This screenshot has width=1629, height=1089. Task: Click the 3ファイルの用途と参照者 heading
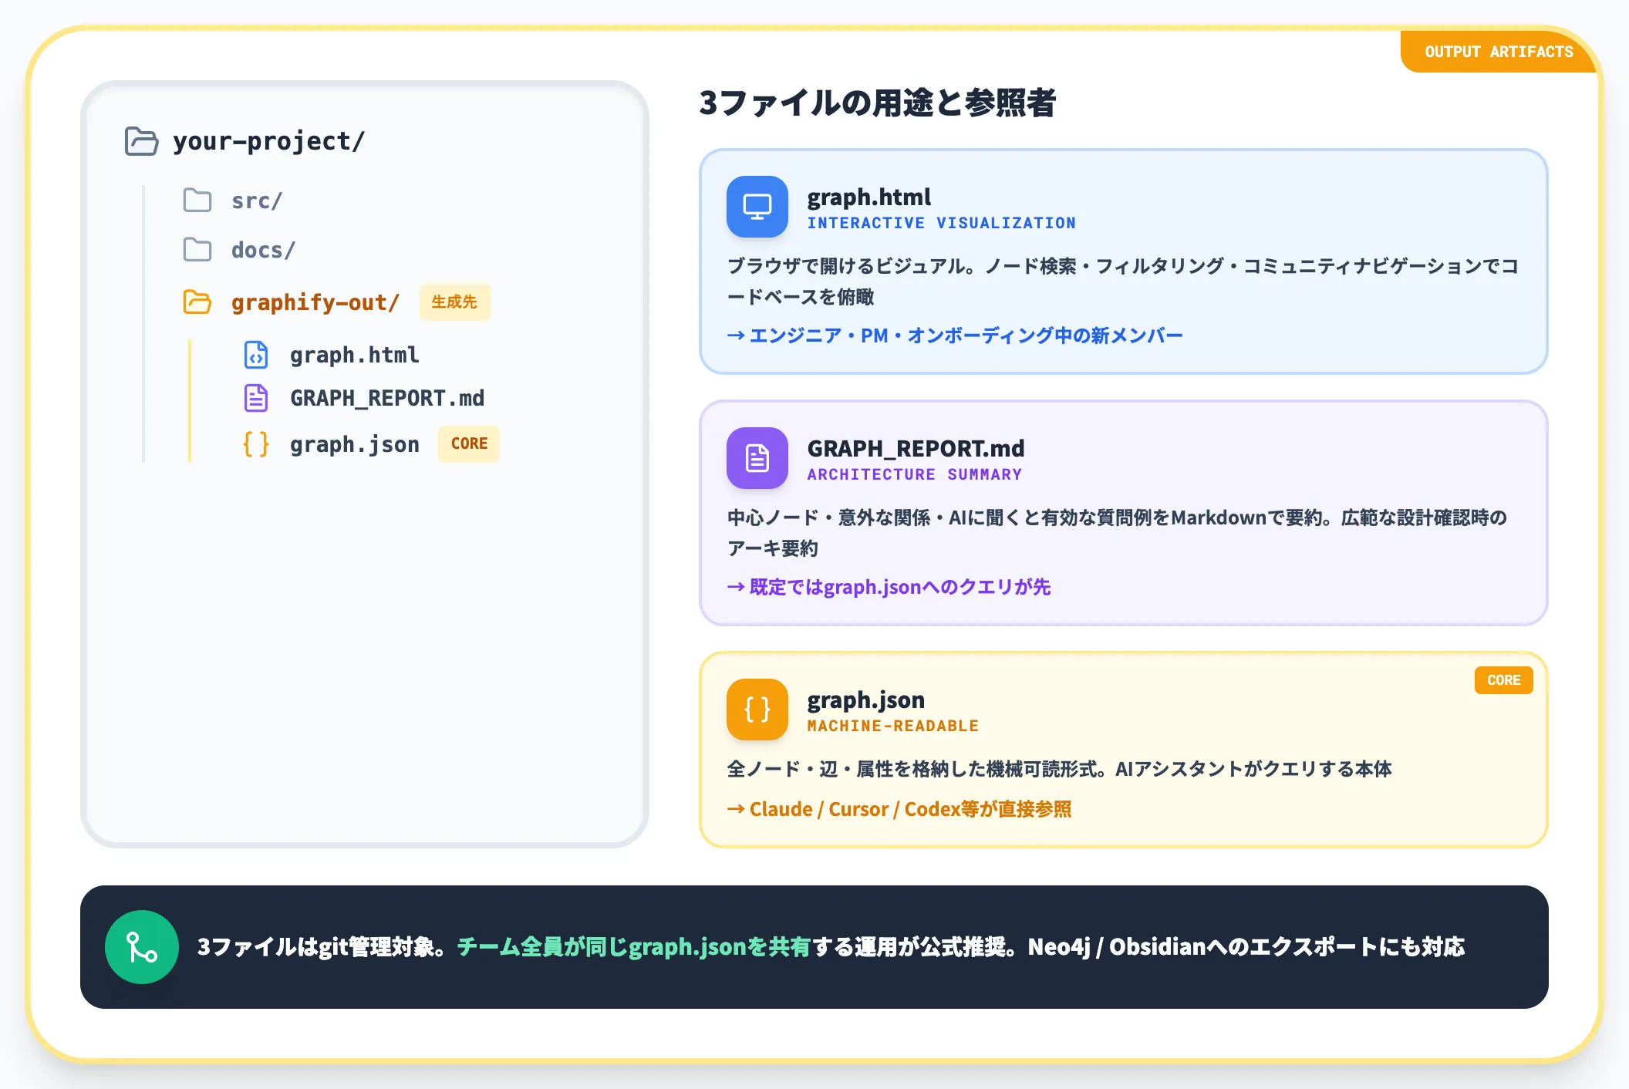(877, 103)
